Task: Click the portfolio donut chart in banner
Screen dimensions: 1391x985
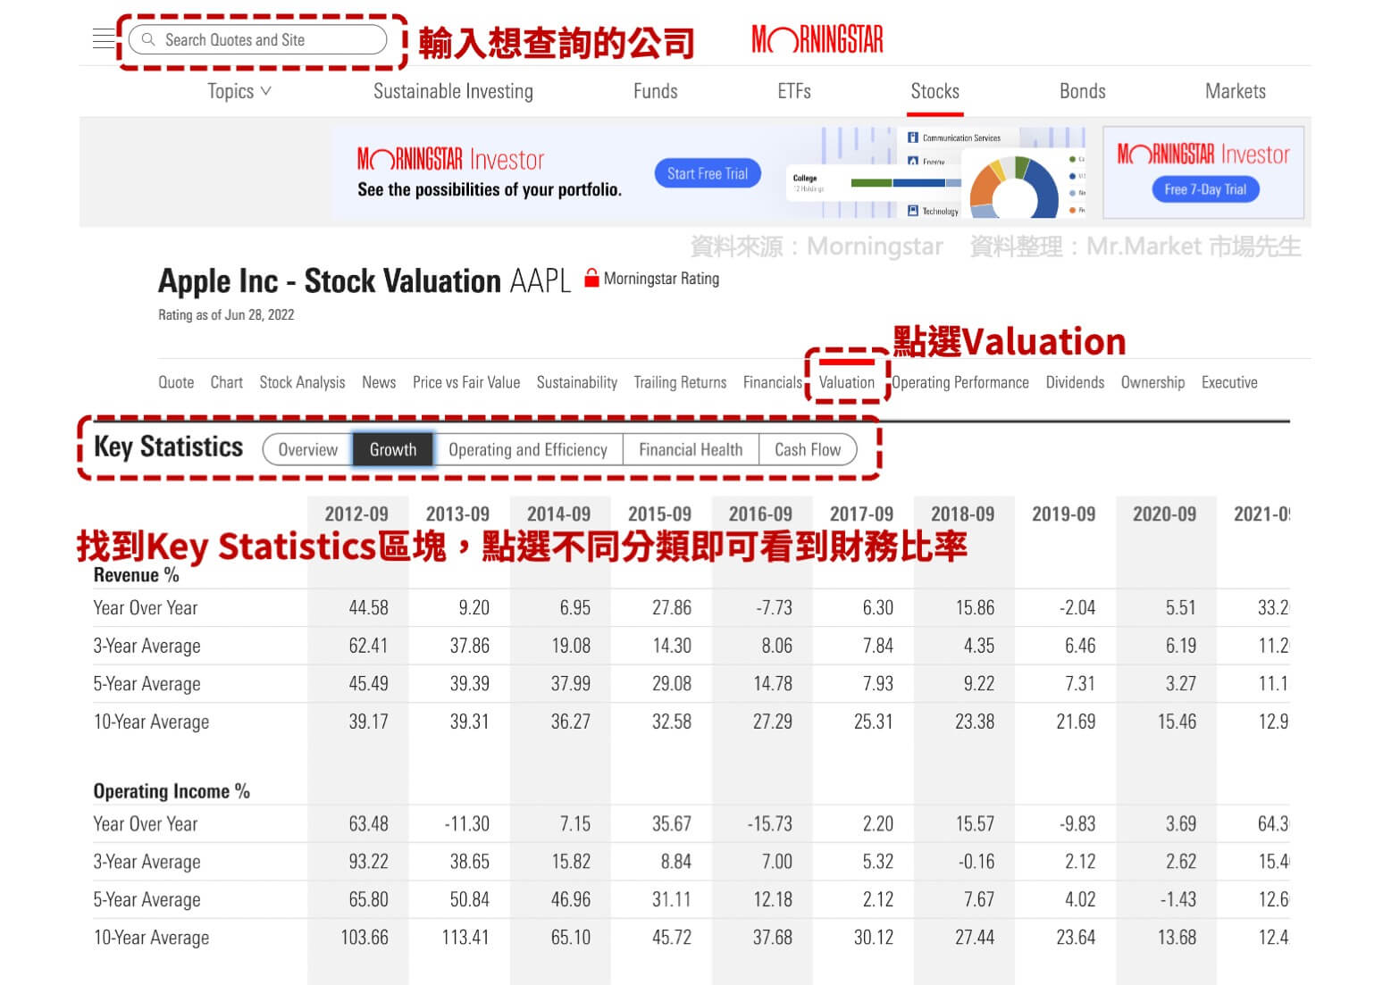Action: coord(1013,188)
